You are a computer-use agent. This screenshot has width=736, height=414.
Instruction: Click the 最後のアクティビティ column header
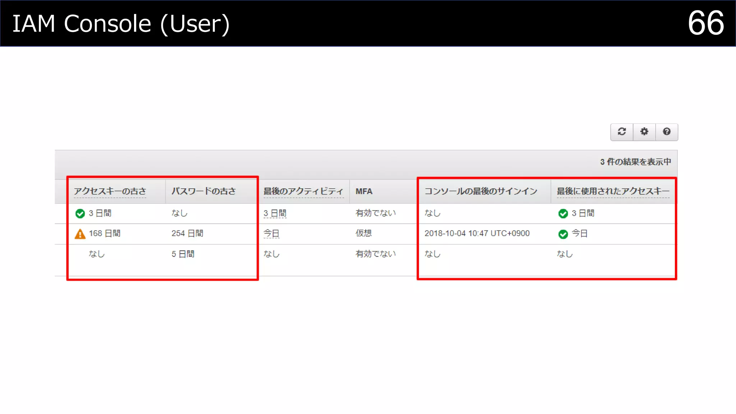pyautogui.click(x=303, y=191)
